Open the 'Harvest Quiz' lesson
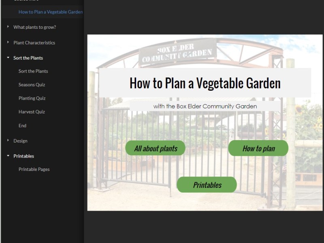This screenshot has height=243, width=324. coord(32,112)
